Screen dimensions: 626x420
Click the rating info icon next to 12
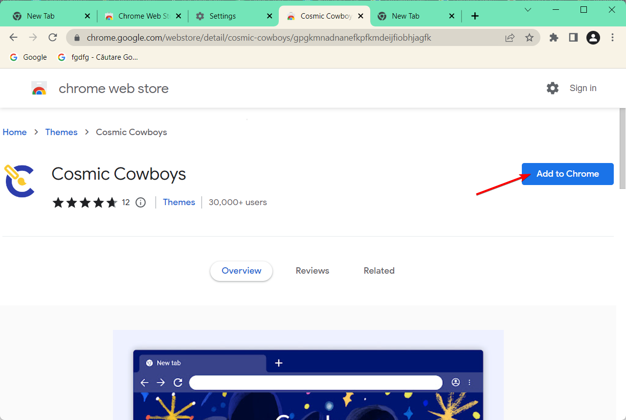(x=140, y=202)
